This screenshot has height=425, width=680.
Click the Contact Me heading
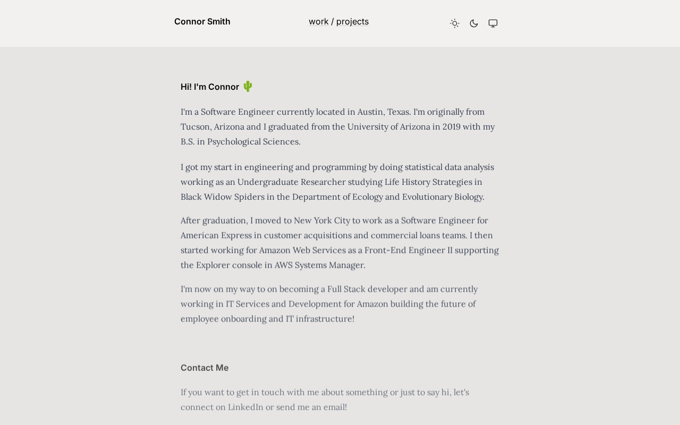[x=205, y=368]
